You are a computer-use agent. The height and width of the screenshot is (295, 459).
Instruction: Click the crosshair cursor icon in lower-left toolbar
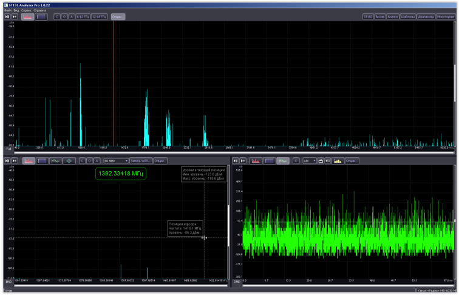coord(69,161)
